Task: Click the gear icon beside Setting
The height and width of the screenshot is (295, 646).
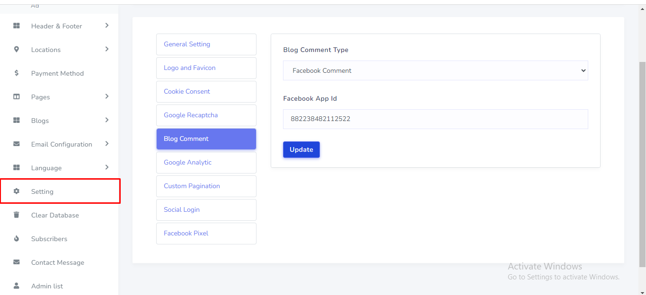Action: [x=17, y=191]
